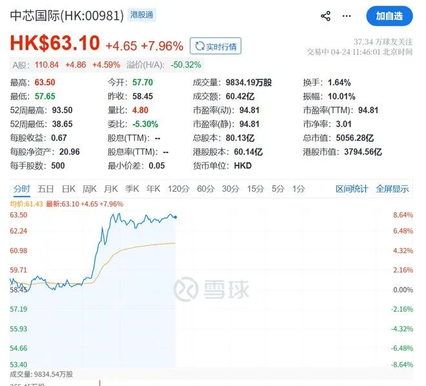
Task: Click latest price point on intraday chart
Action: (x=176, y=217)
